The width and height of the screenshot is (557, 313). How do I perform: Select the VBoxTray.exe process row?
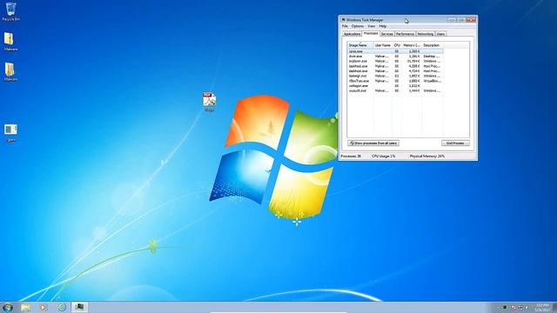(x=395, y=81)
